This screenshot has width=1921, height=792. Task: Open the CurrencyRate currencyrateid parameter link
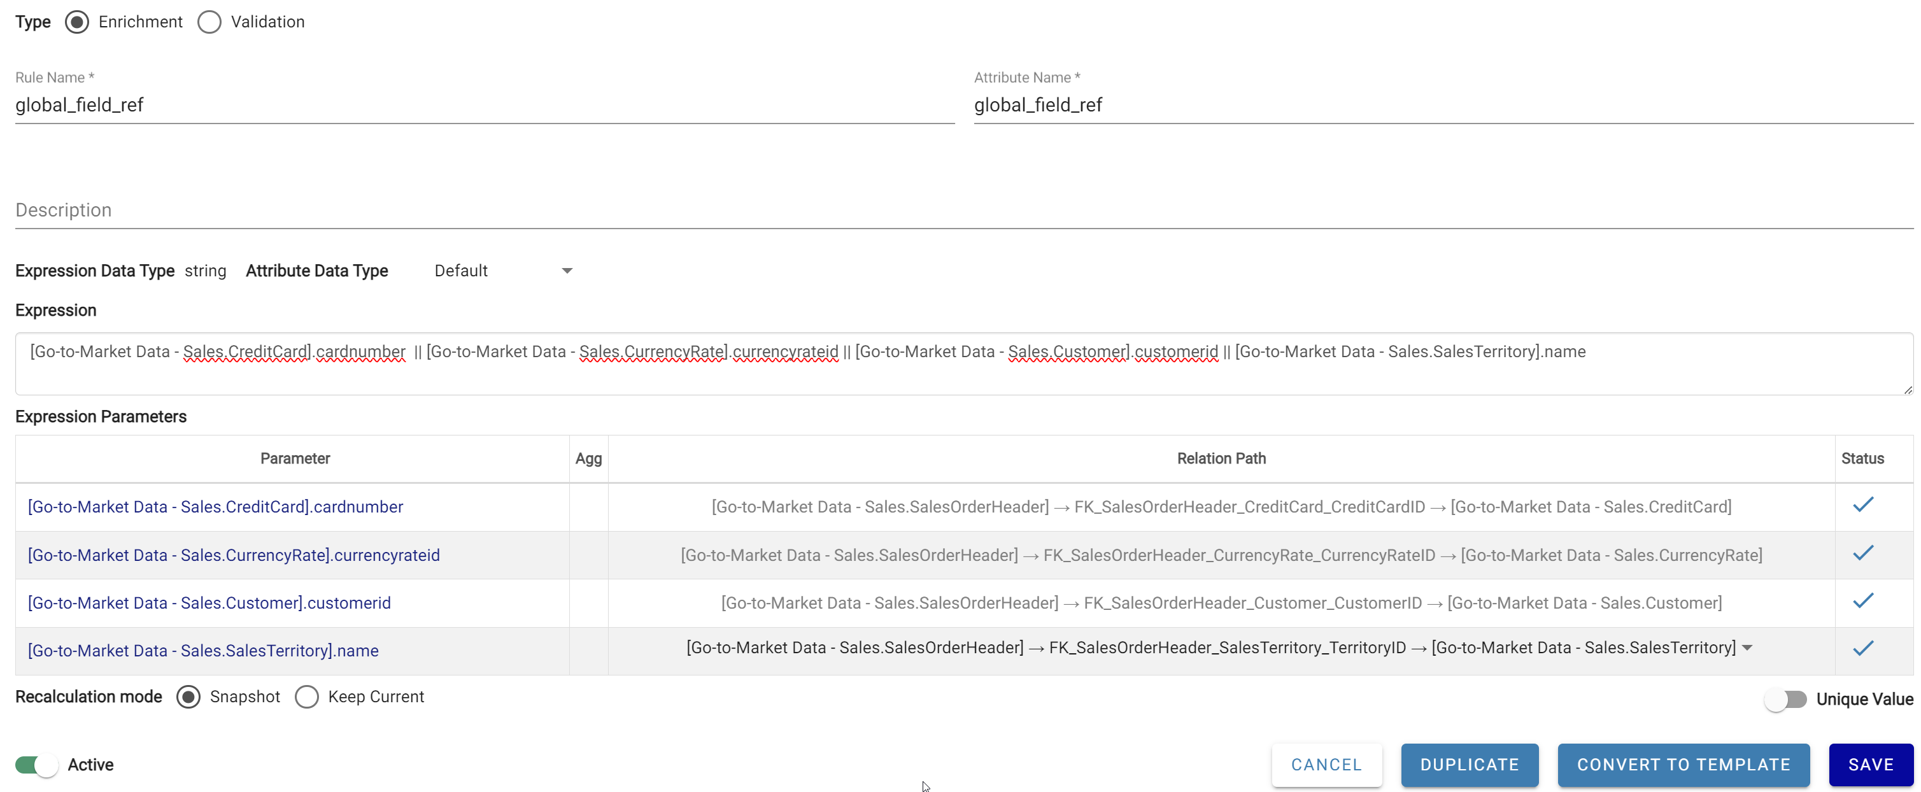click(x=234, y=555)
